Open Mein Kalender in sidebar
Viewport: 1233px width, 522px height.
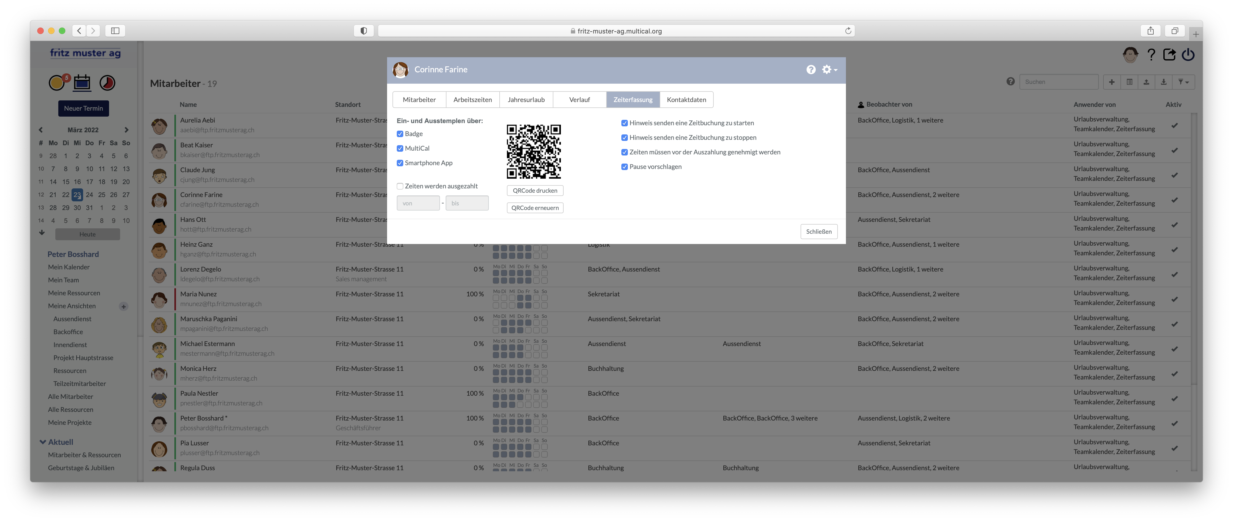click(69, 267)
